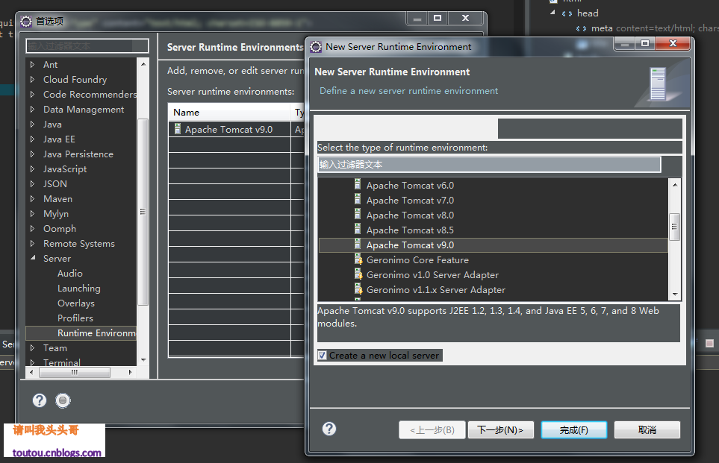Click red stop icon in background view
719x463 pixels.
click(x=709, y=343)
